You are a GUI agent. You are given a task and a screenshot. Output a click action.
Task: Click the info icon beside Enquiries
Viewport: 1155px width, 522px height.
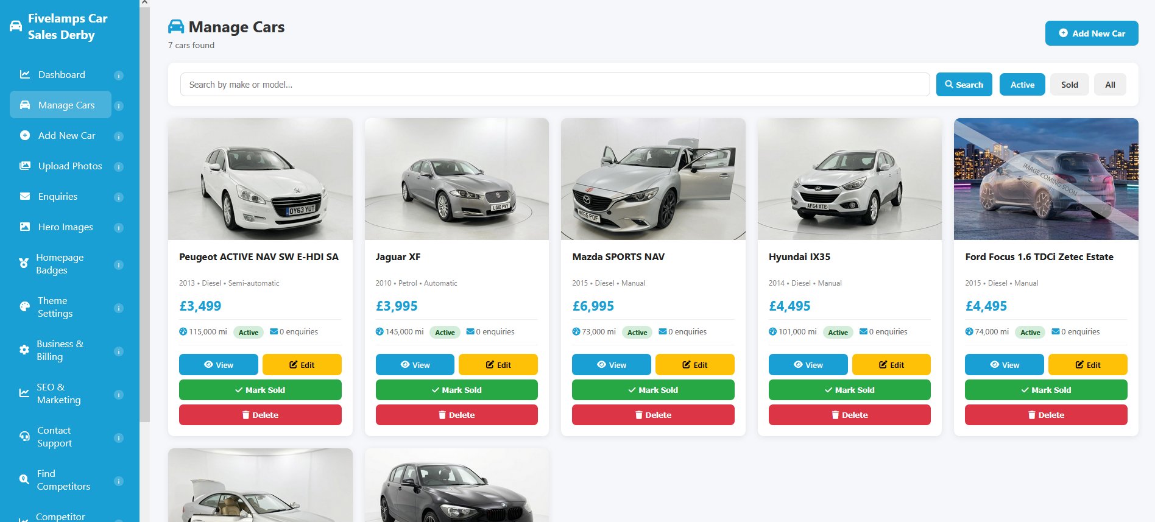tap(119, 197)
